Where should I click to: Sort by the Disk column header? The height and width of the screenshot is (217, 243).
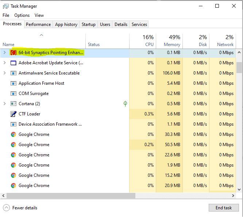[196, 41]
